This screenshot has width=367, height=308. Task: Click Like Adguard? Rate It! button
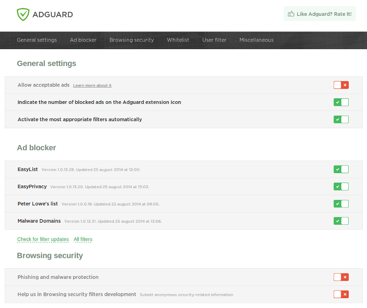(319, 14)
